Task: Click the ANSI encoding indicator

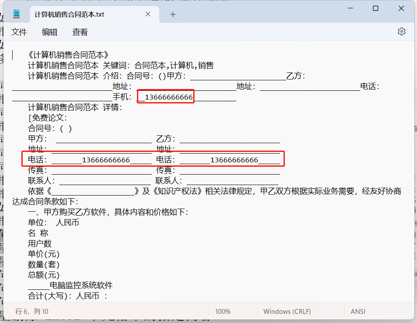Action: pyautogui.click(x=358, y=311)
